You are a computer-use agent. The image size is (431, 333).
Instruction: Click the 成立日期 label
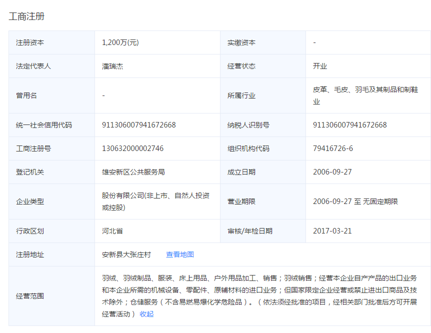[x=241, y=172]
